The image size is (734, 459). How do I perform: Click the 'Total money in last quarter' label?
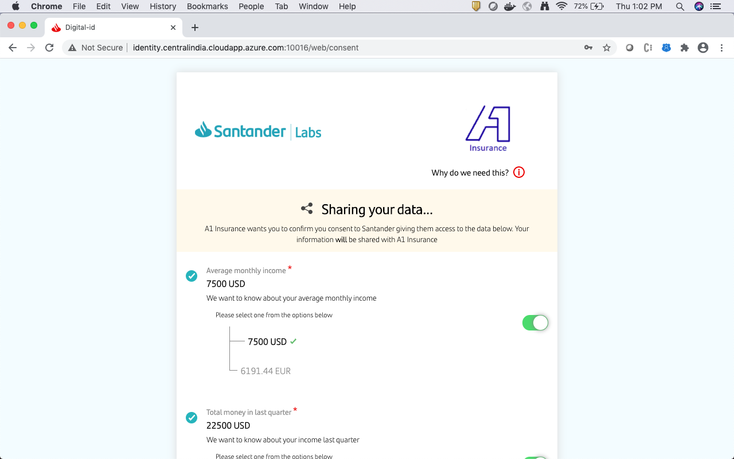249,413
